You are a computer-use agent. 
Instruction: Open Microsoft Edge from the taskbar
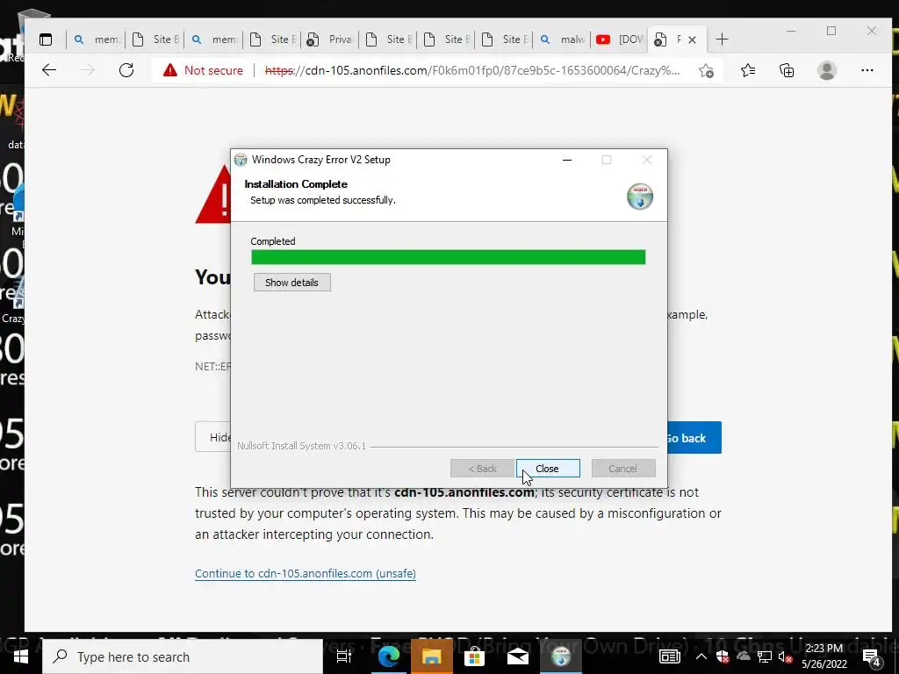click(388, 656)
